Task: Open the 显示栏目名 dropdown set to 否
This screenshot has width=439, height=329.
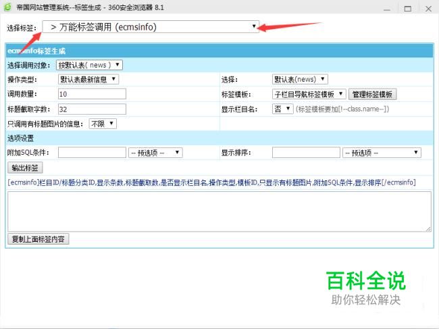Action: 282,109
